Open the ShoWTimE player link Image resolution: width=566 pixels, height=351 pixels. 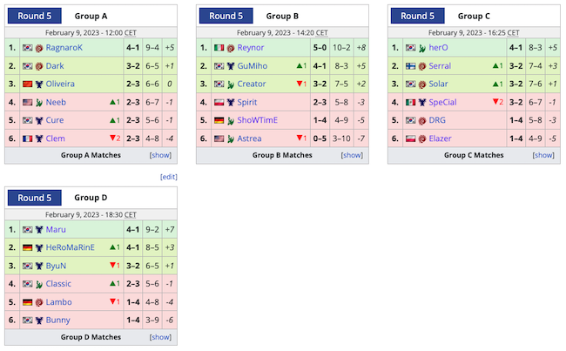tap(258, 120)
